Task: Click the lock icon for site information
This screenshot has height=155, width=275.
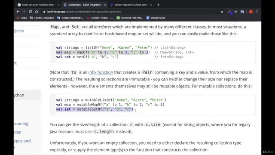Action: (44, 12)
